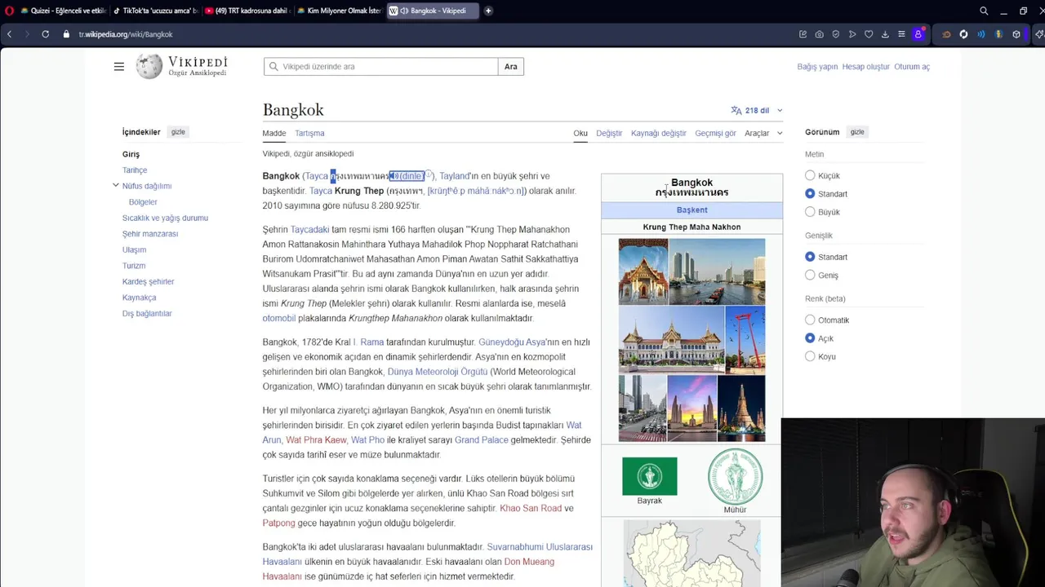The height and width of the screenshot is (587, 1045).
Task: Select Açık light color mode
Action: tap(810, 338)
